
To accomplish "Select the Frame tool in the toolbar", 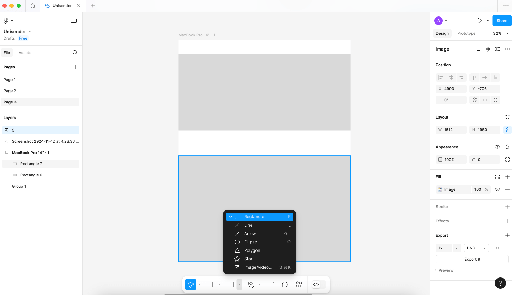I will (210, 284).
